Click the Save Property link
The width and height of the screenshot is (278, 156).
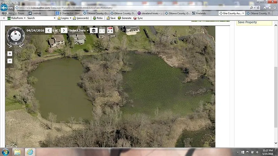[x=247, y=22]
